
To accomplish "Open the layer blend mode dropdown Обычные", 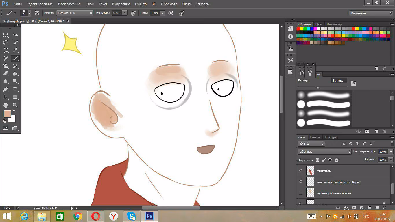I will [x=324, y=152].
